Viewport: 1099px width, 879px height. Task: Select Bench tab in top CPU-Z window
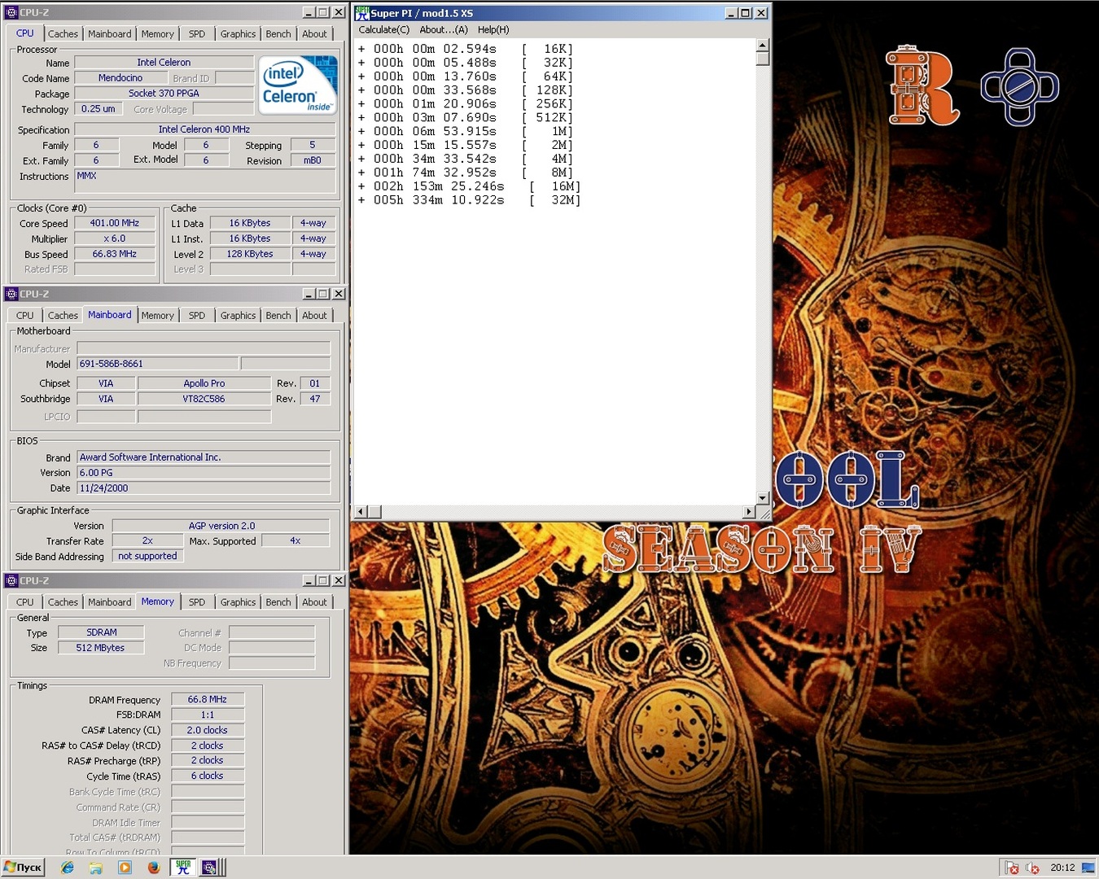278,34
